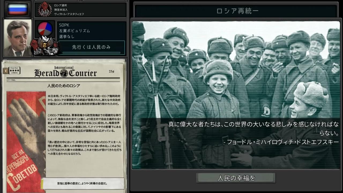
Task: Click the Herald Courier globe emblem
Action: click(x=64, y=73)
